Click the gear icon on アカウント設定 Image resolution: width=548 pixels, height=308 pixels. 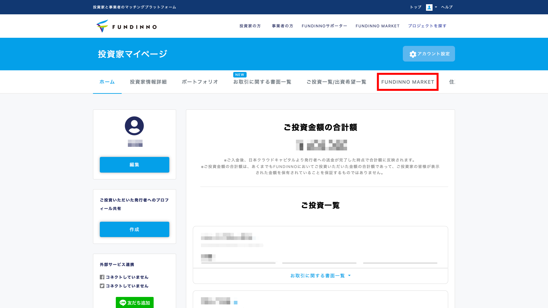click(413, 54)
